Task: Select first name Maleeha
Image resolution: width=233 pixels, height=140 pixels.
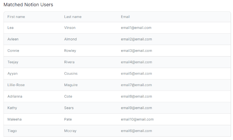Action: pyautogui.click(x=14, y=119)
